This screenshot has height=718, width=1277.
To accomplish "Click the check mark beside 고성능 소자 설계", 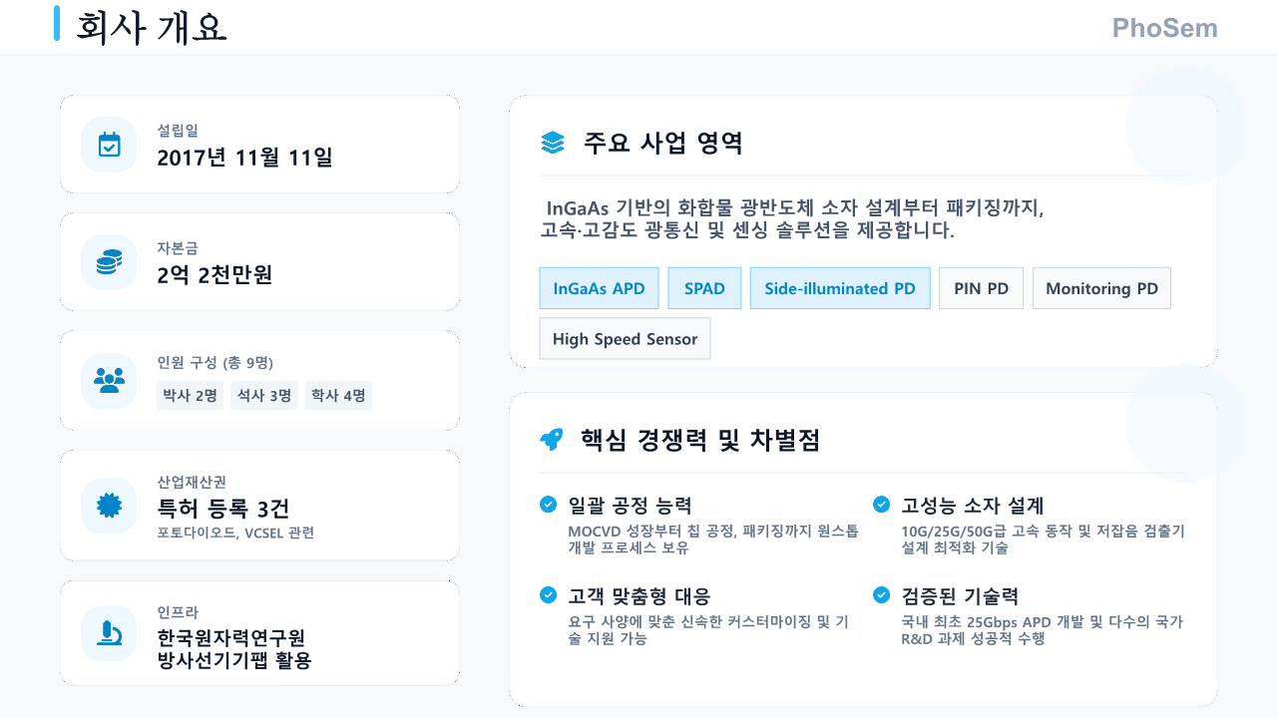I will tap(881, 505).
